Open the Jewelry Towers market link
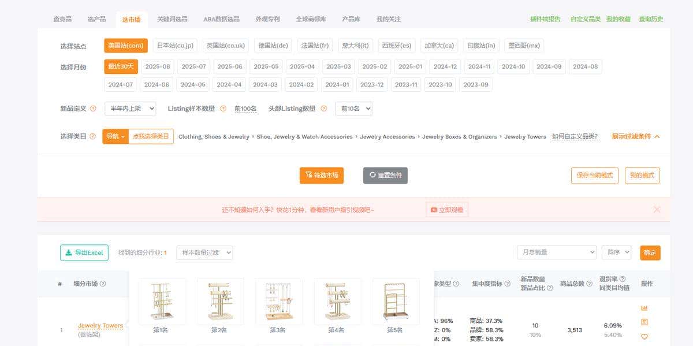Image resolution: width=693 pixels, height=346 pixels. tap(100, 325)
